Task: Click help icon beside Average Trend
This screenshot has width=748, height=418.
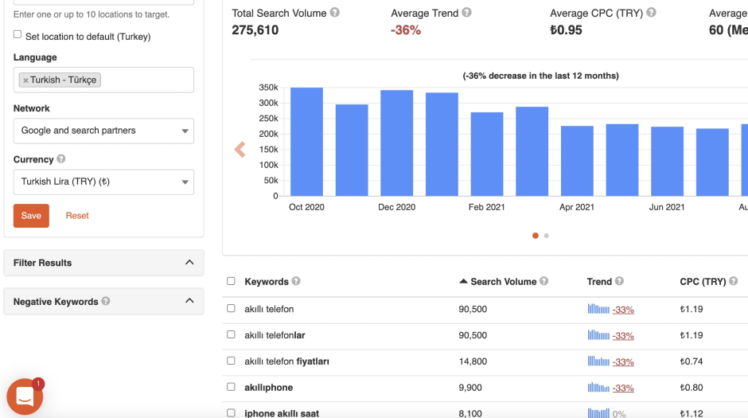Action: point(467,13)
